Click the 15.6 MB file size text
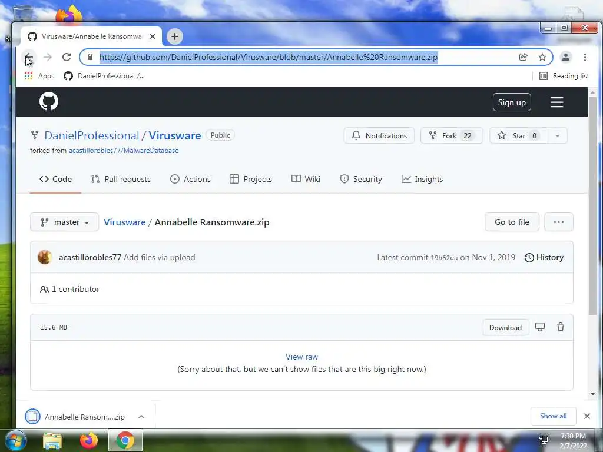This screenshot has width=603, height=452. tap(54, 327)
